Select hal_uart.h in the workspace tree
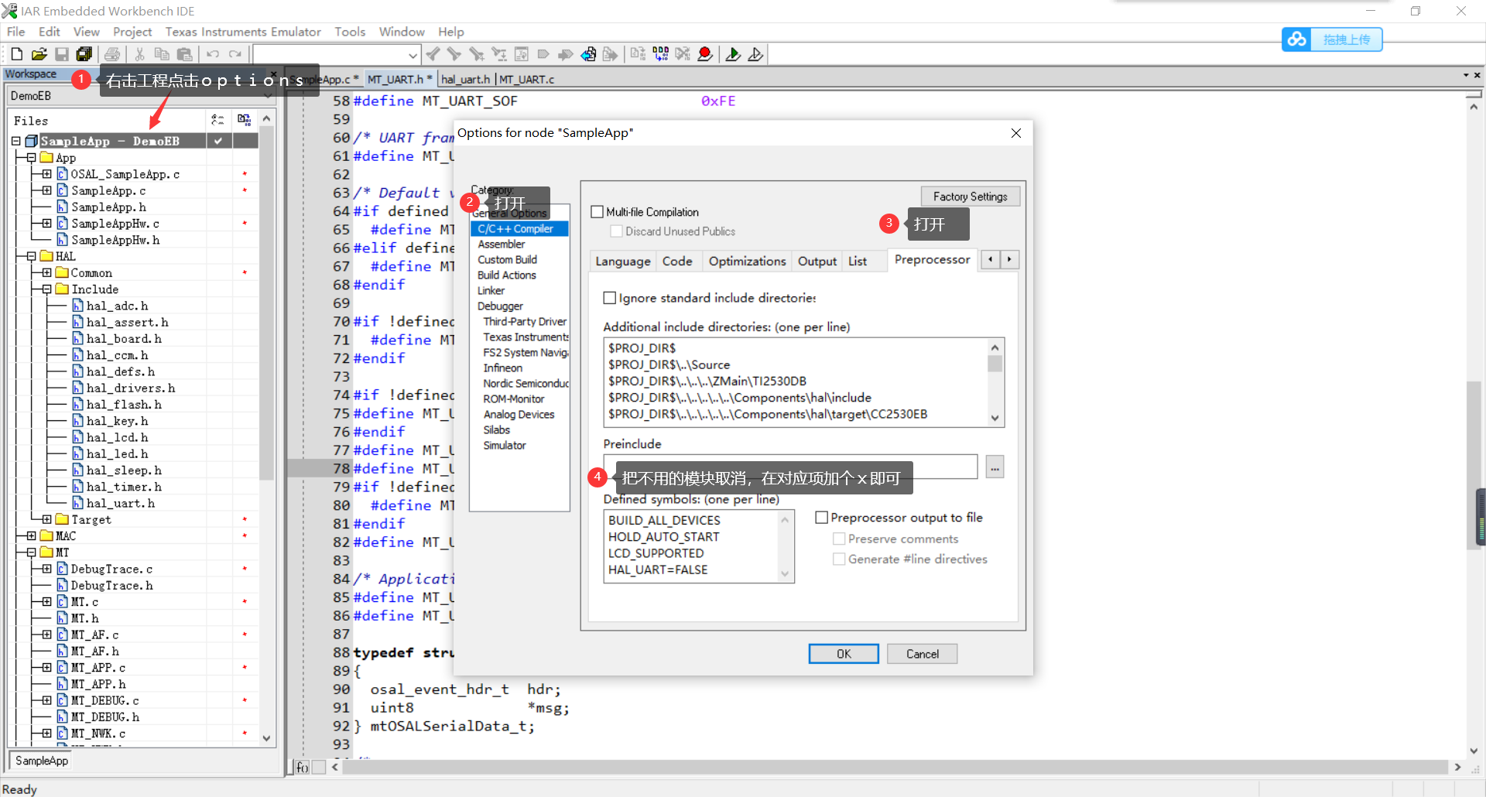Image resolution: width=1486 pixels, height=797 pixels. tap(121, 503)
